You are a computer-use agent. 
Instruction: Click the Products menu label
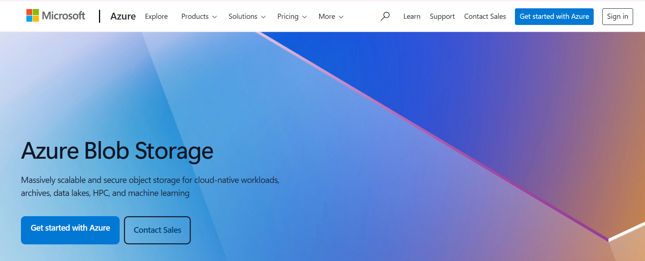tap(195, 17)
